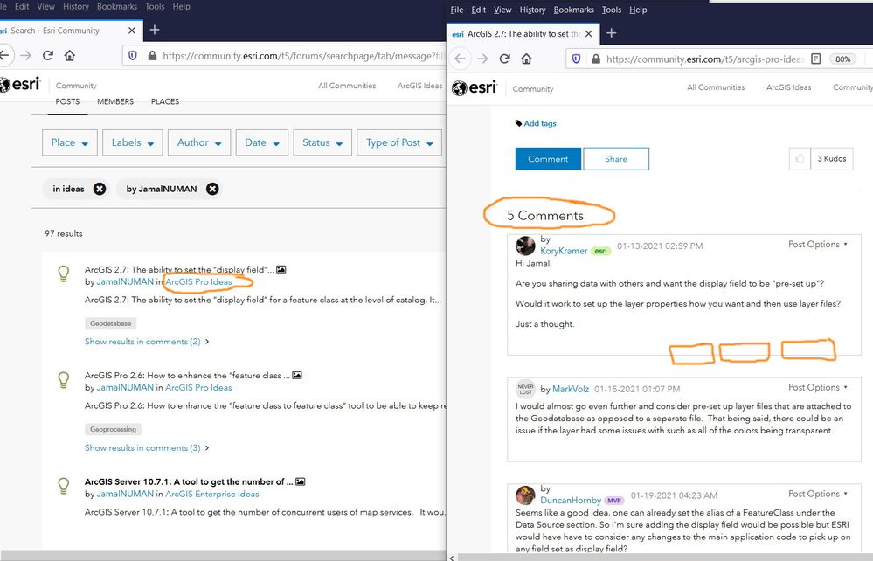
Task: Open the Author filter dropdown
Action: coord(198,142)
